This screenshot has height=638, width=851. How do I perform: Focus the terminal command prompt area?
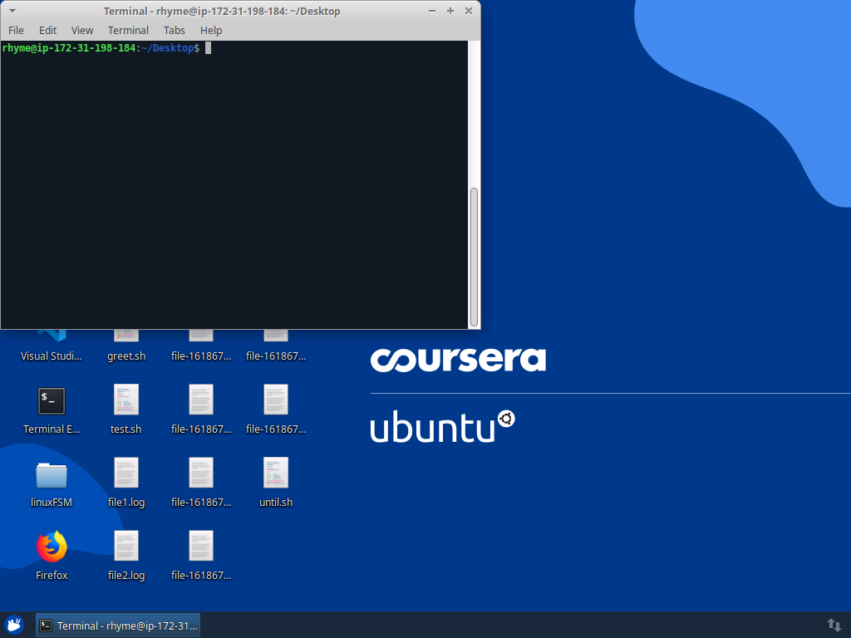point(234,184)
